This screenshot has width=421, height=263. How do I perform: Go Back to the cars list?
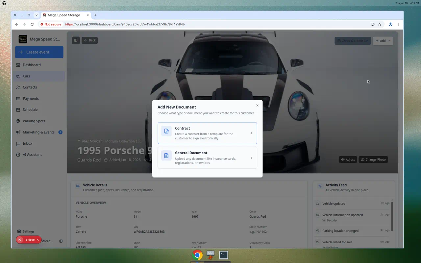[x=89, y=40]
